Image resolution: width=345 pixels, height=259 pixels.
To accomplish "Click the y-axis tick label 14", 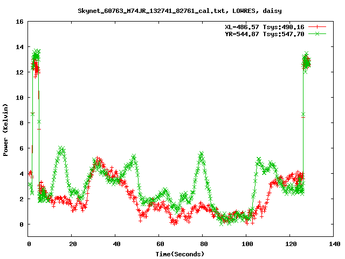I will coord(19,47).
